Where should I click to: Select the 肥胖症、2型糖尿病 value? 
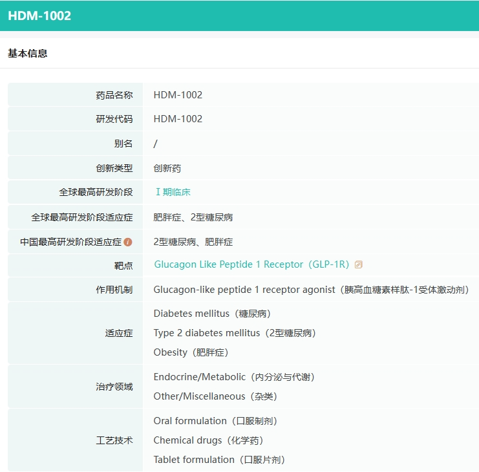coord(193,217)
